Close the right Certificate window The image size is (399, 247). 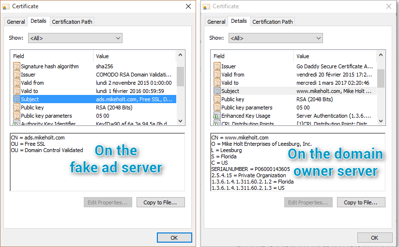pyautogui.click(x=389, y=6)
